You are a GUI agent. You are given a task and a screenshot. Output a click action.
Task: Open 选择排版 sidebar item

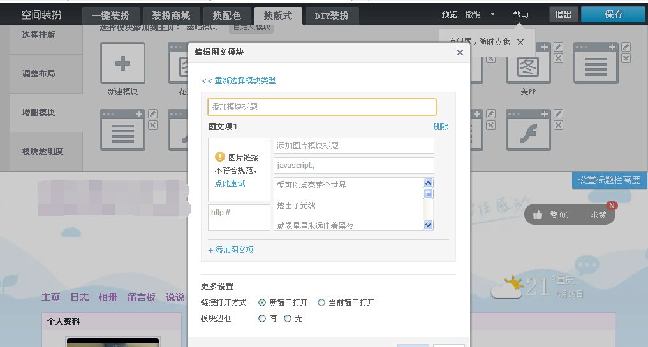coord(46,39)
